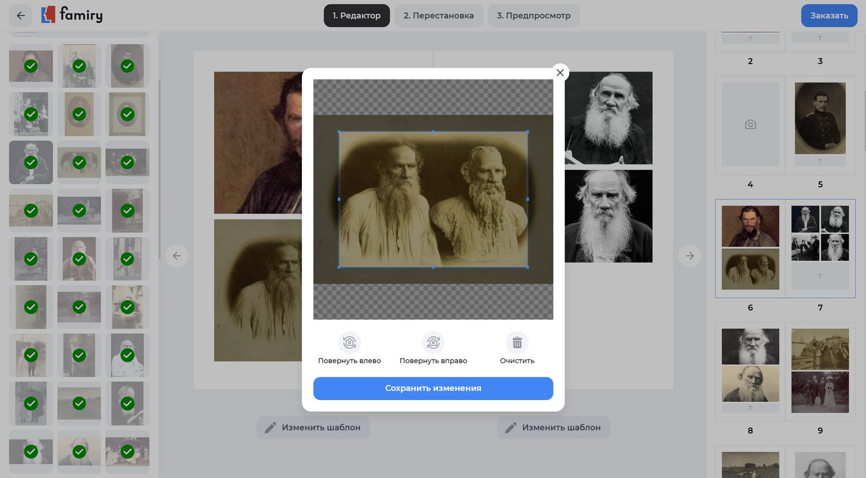The width and height of the screenshot is (866, 478).
Task: Open the 3. Предпросмотр tab
Action: click(533, 16)
